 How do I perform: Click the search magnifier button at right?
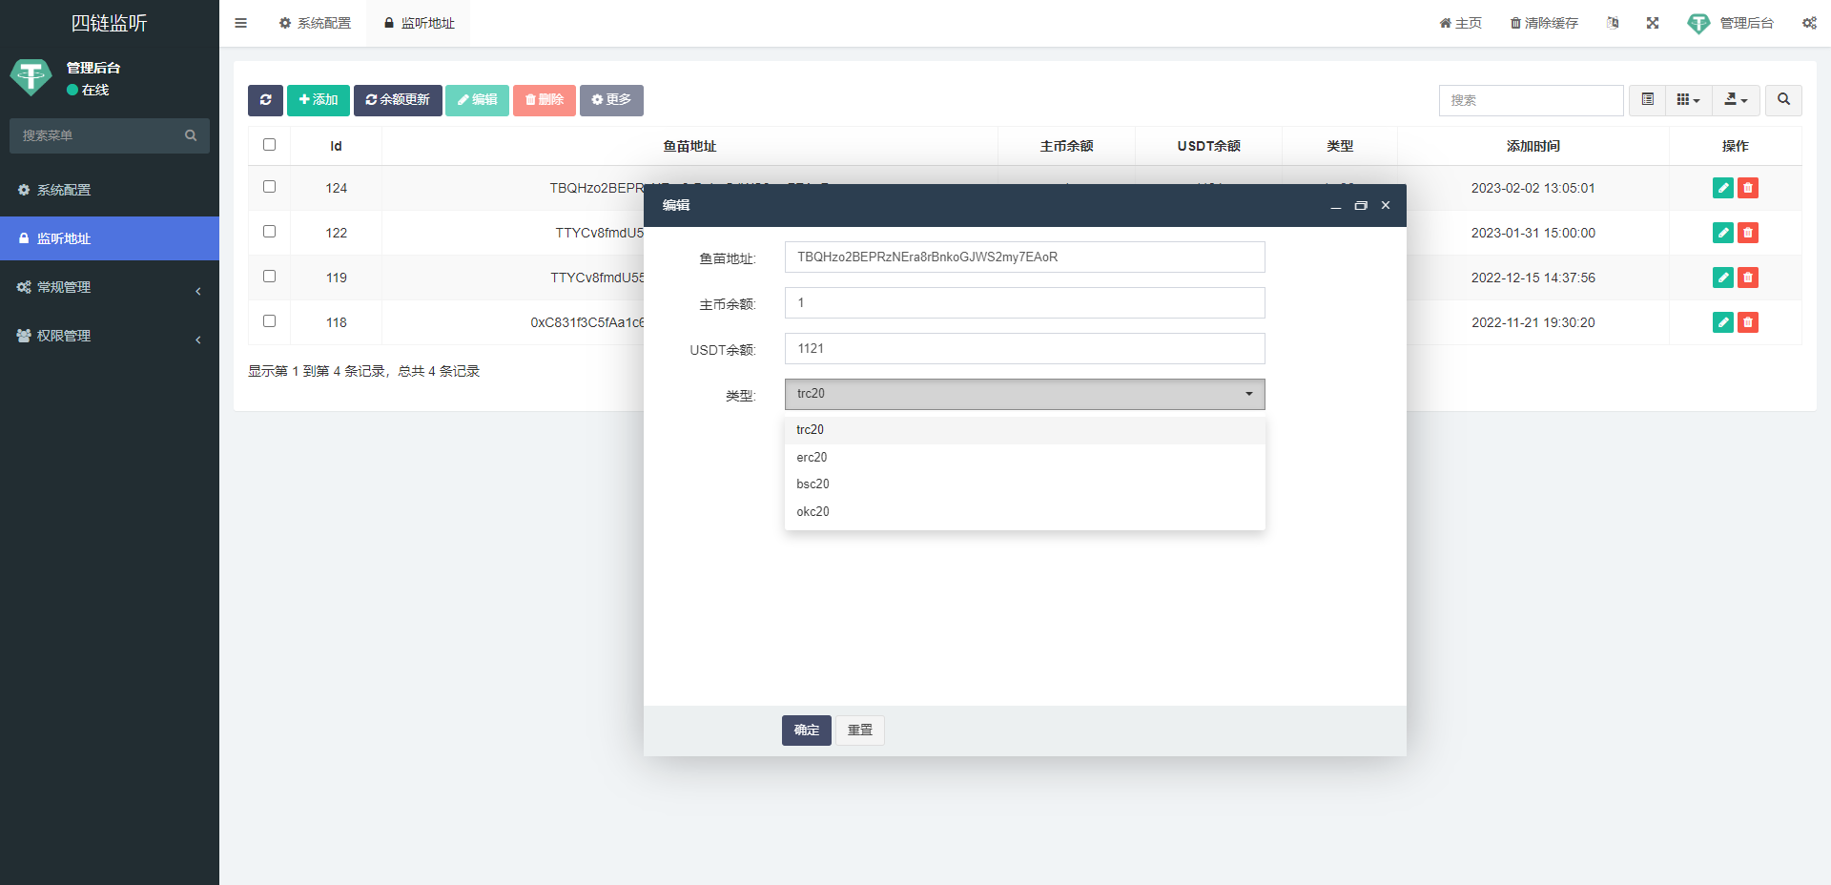1783,100
